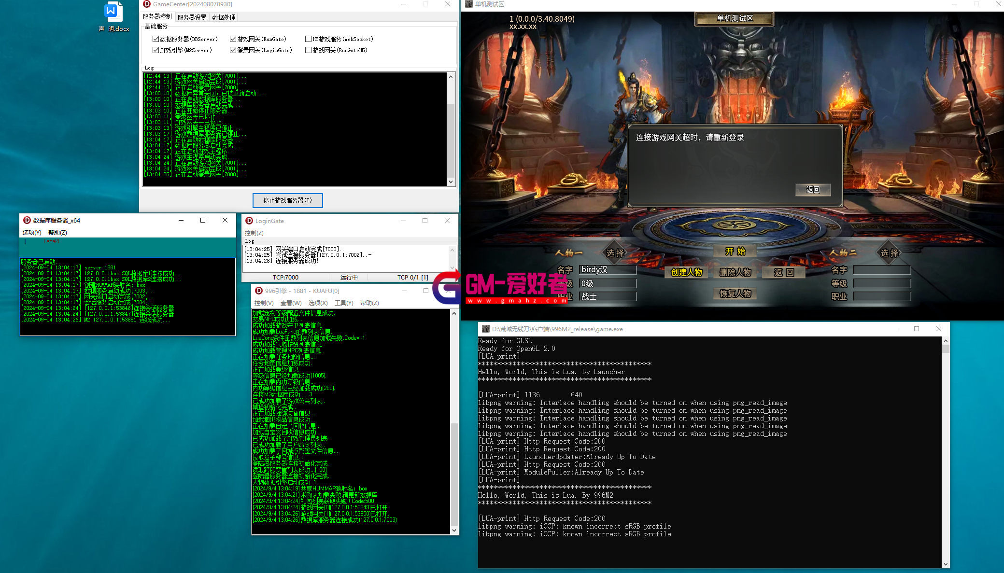Open 帮助(Z) menu in database server window
1004x573 pixels.
pos(57,233)
